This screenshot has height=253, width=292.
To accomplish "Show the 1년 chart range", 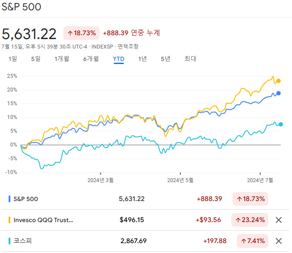I will [142, 59].
